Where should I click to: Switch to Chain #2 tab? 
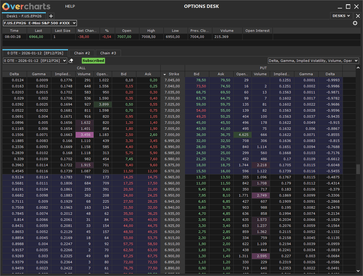[82, 53]
